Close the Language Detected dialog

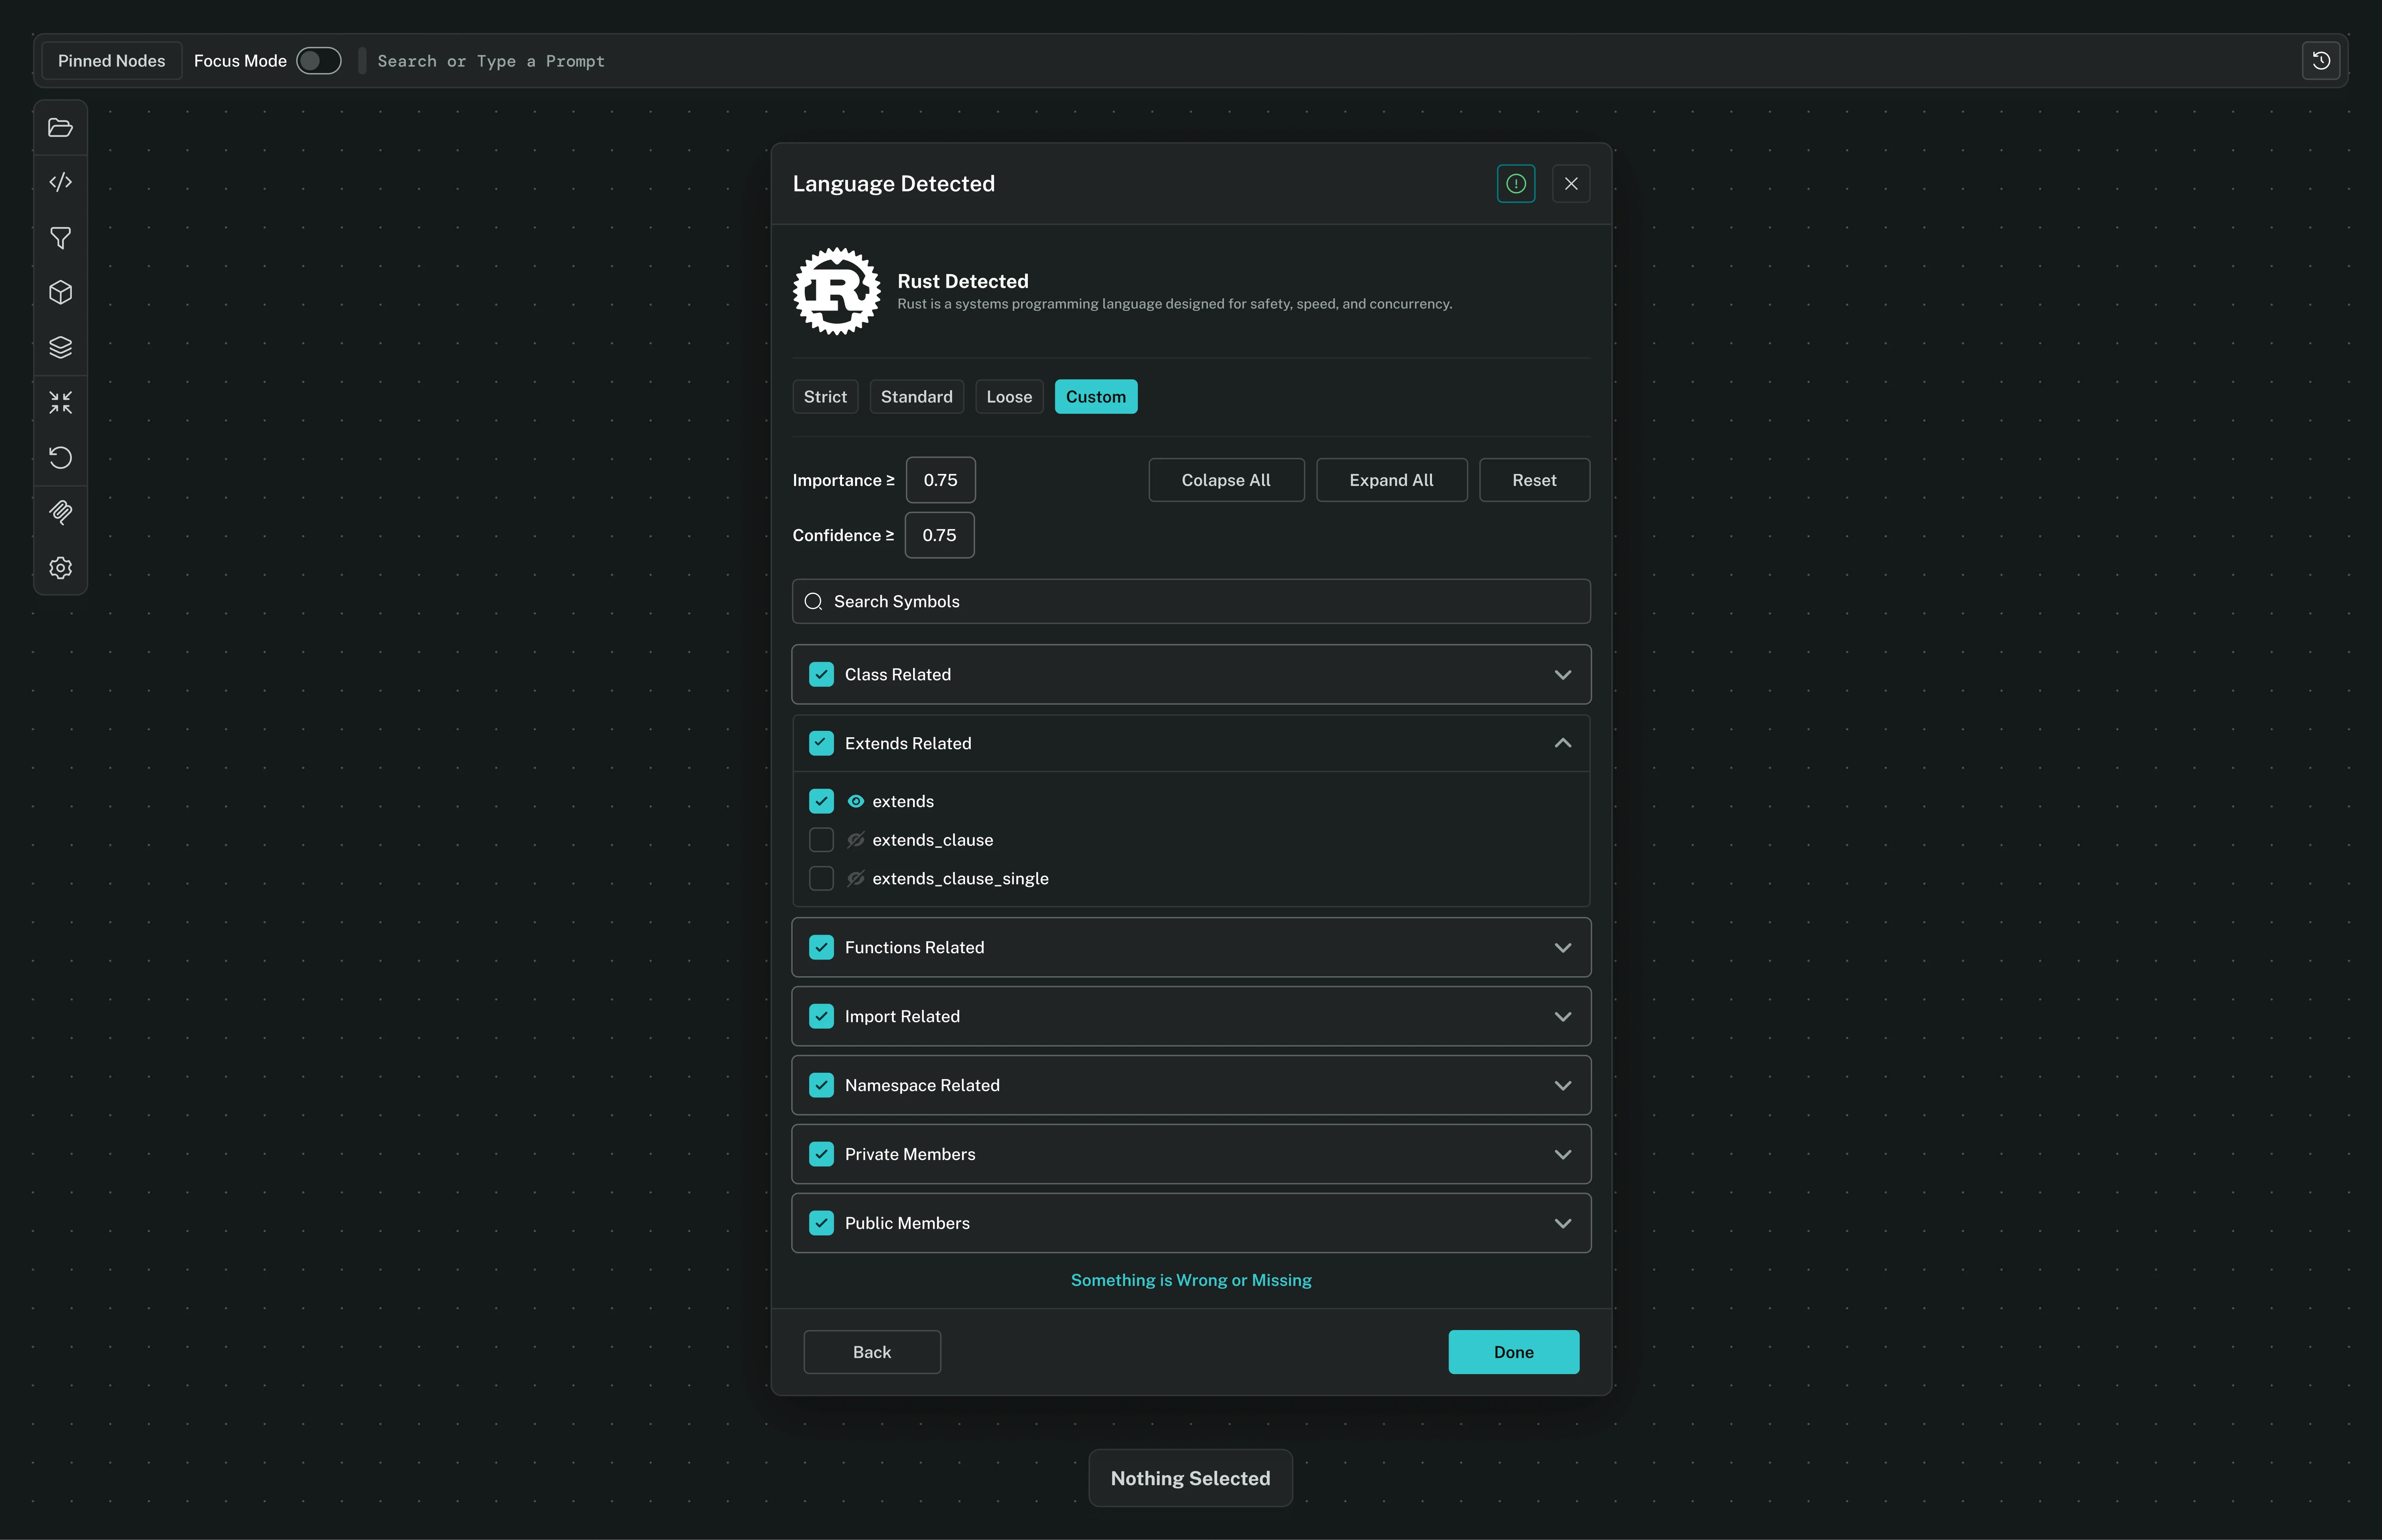(1570, 184)
